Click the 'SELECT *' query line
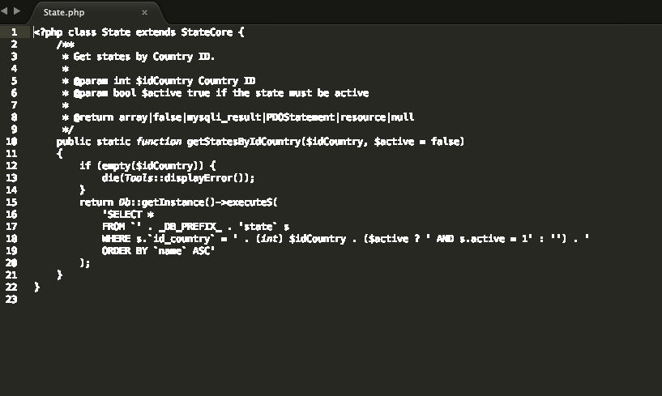Viewport: 662px width, 396px height. (x=128, y=215)
